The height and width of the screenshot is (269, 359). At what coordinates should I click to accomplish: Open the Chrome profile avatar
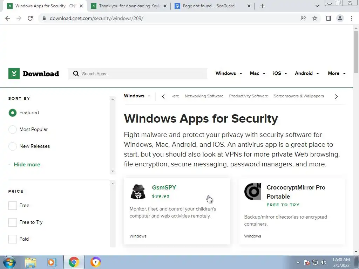point(340,18)
